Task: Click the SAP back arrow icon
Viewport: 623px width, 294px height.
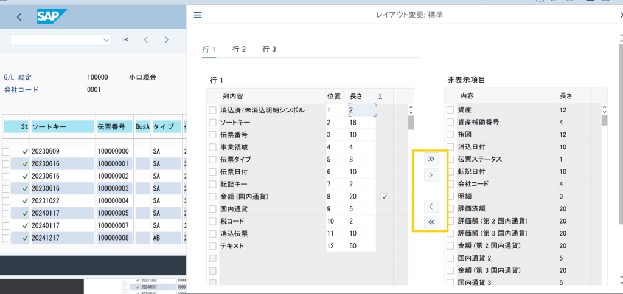Action: 19,17
